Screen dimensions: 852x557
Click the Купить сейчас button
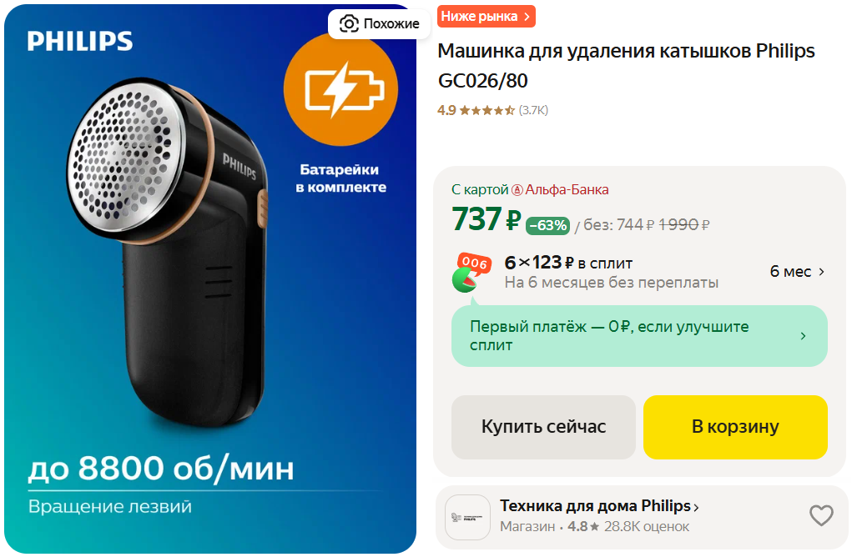pos(543,427)
